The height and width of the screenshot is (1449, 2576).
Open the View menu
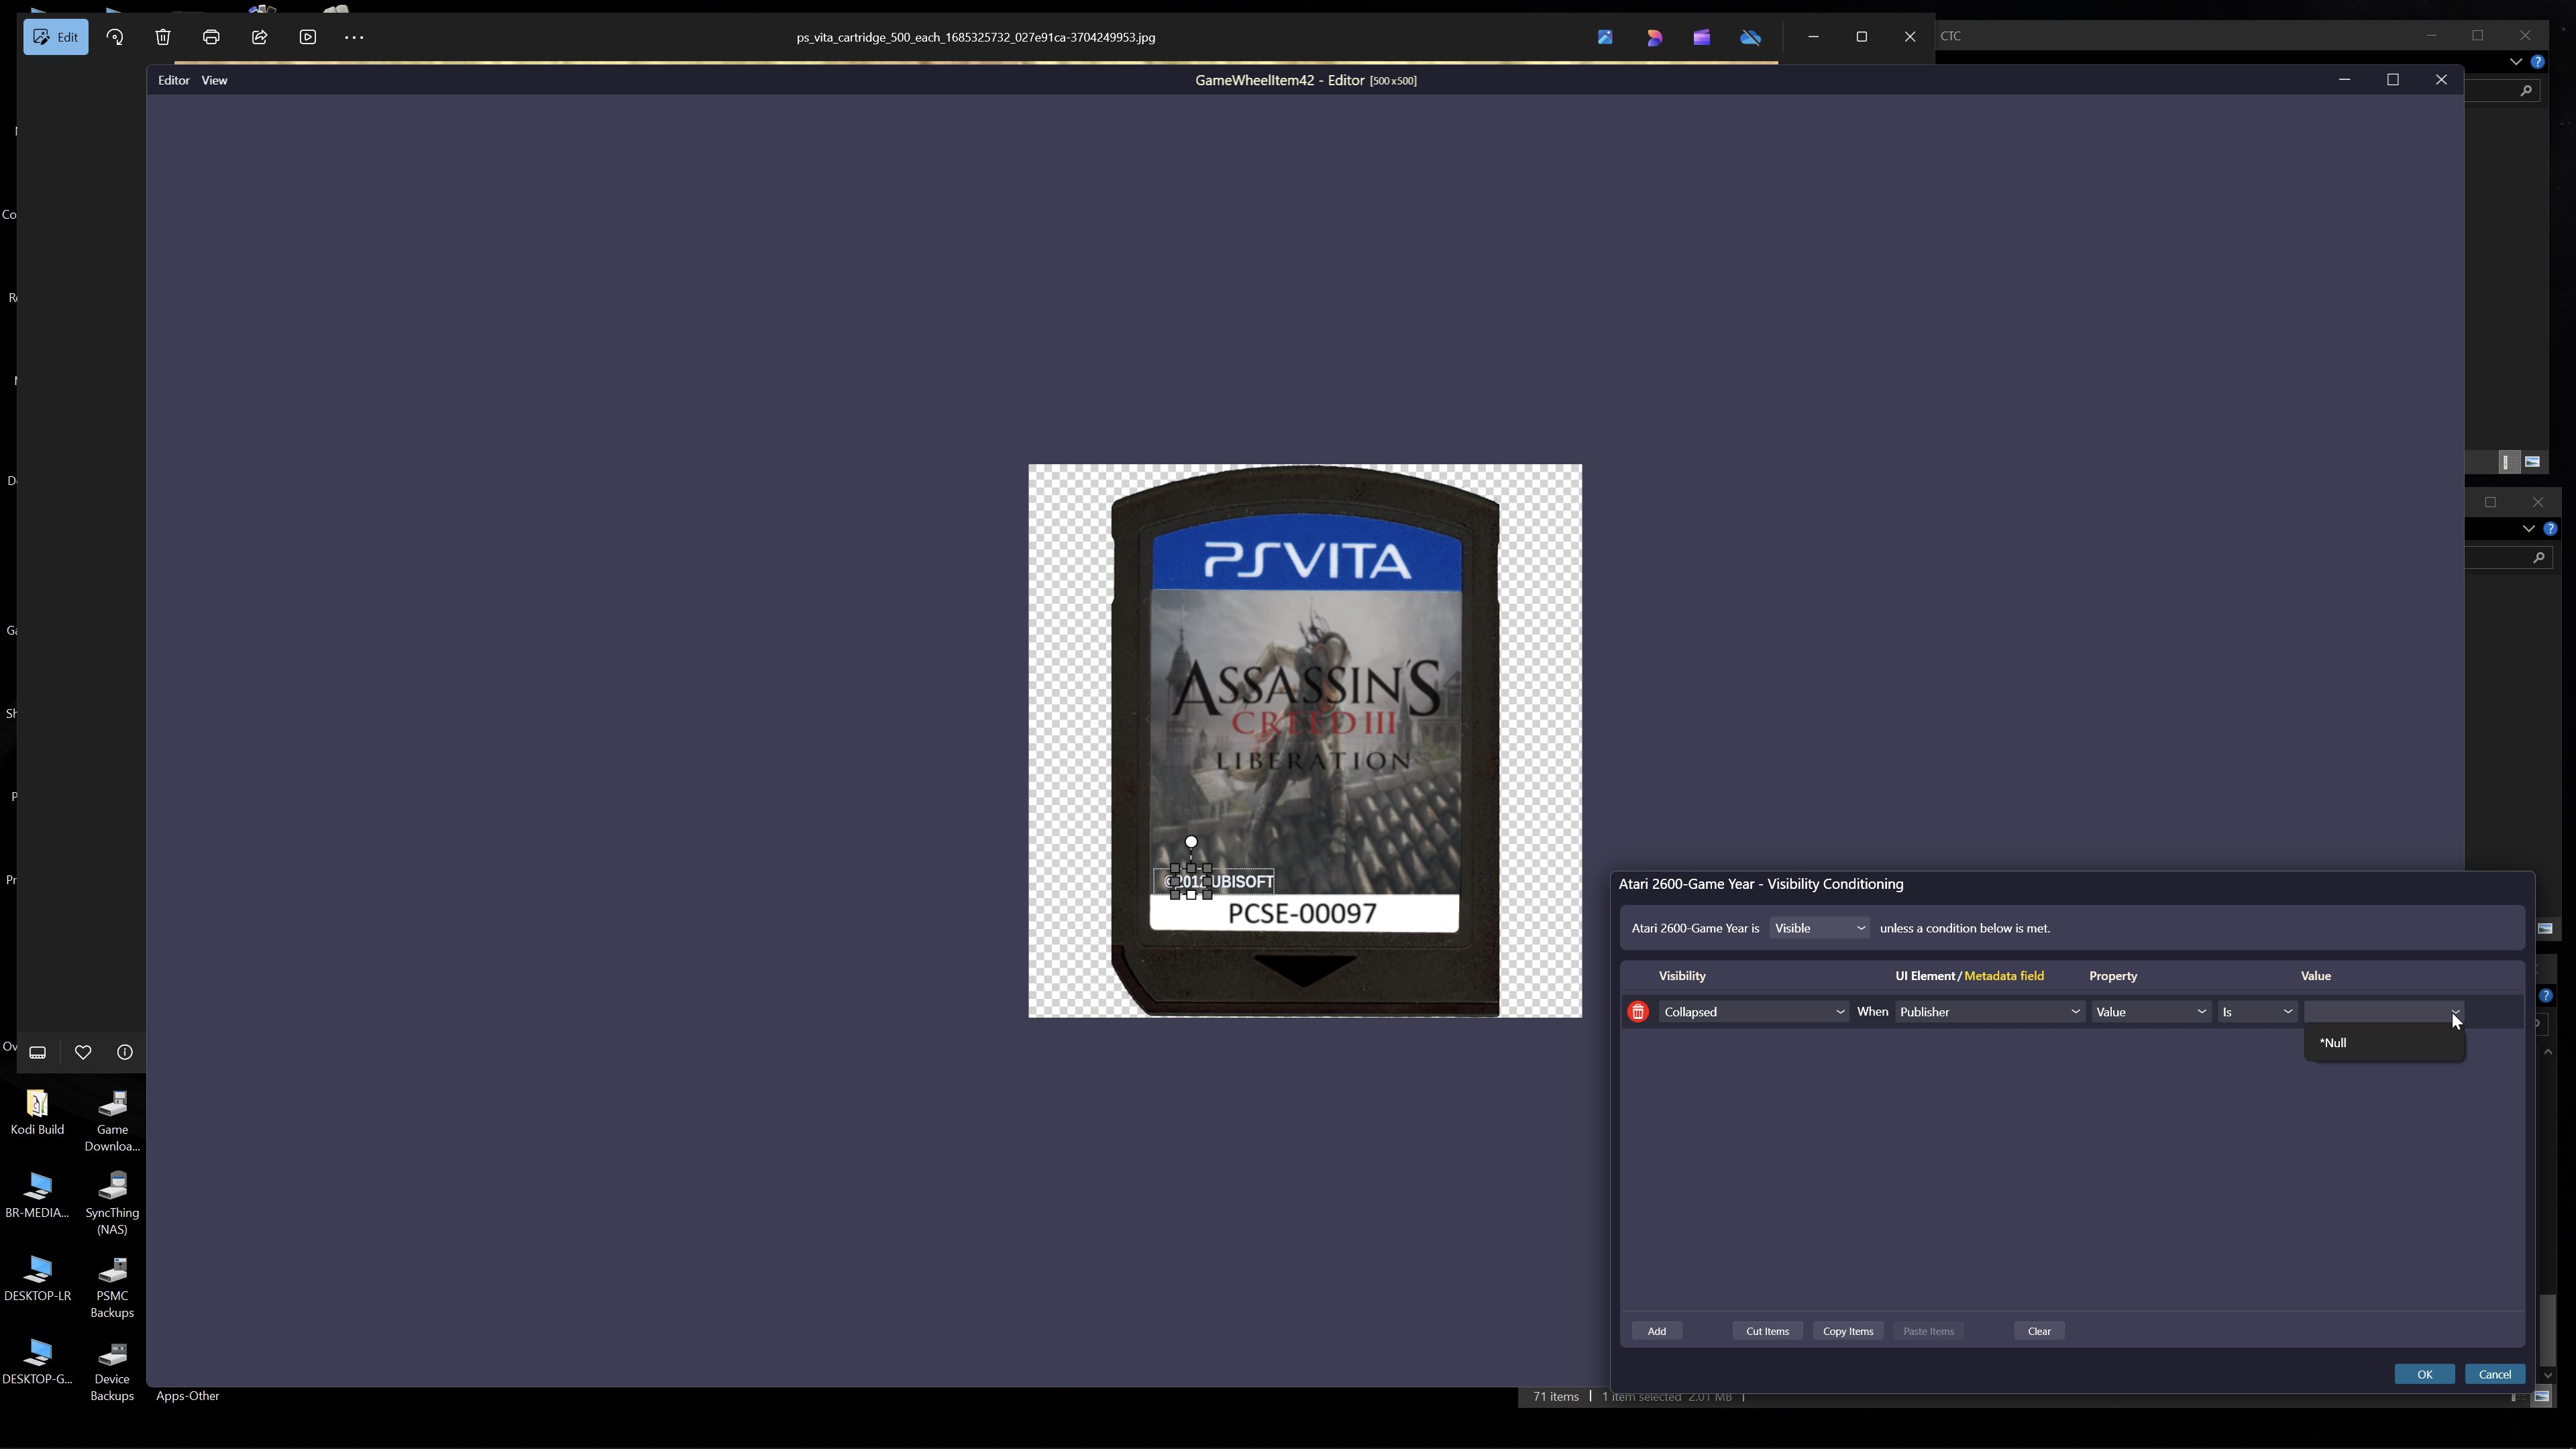coord(215,80)
